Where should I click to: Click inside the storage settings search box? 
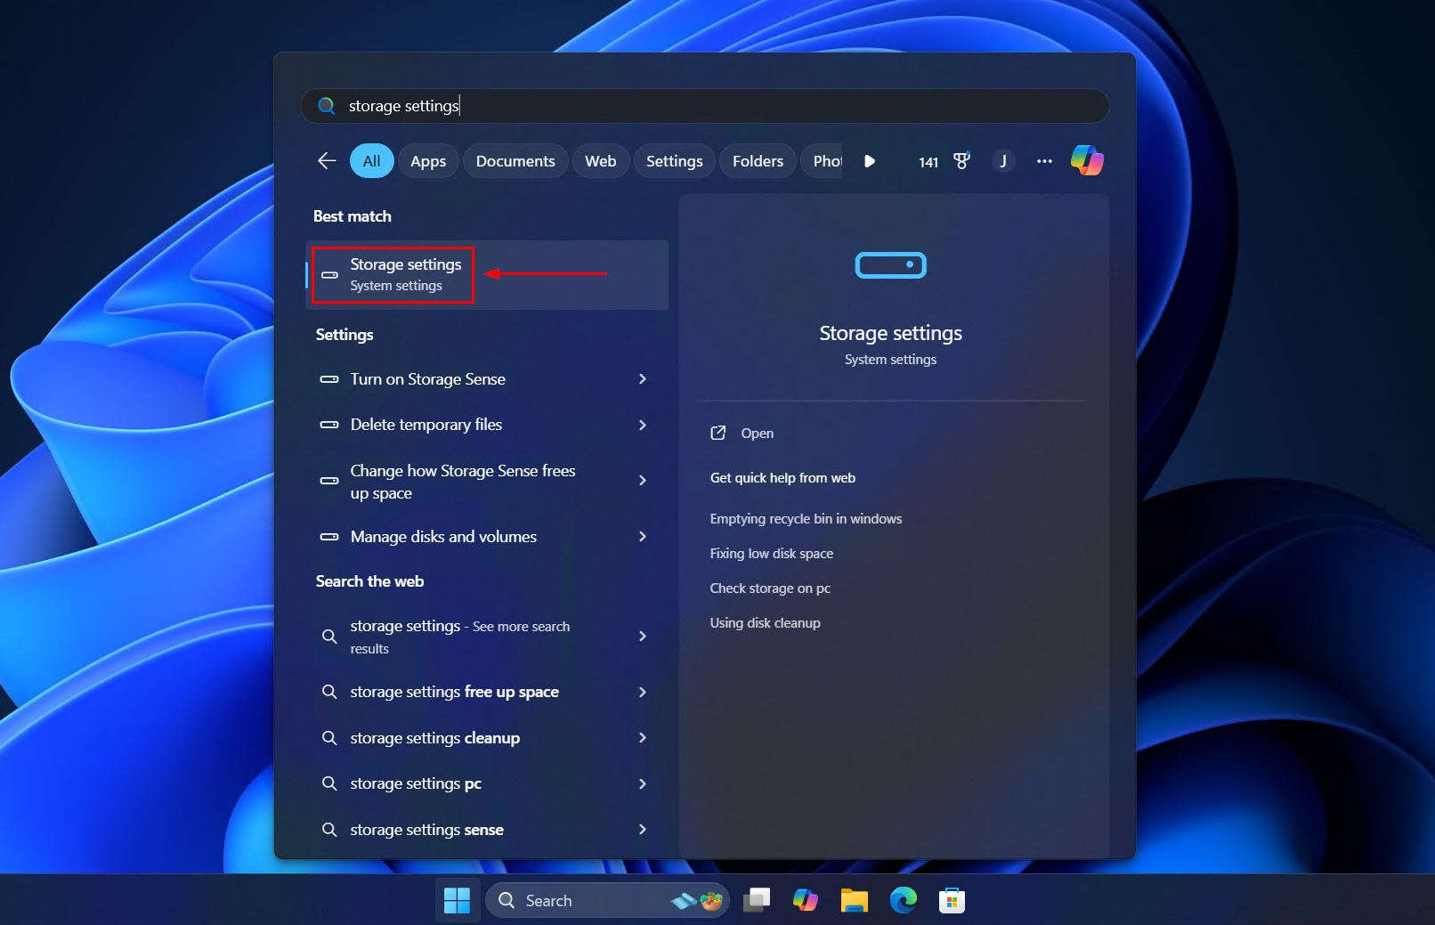tap(623, 105)
